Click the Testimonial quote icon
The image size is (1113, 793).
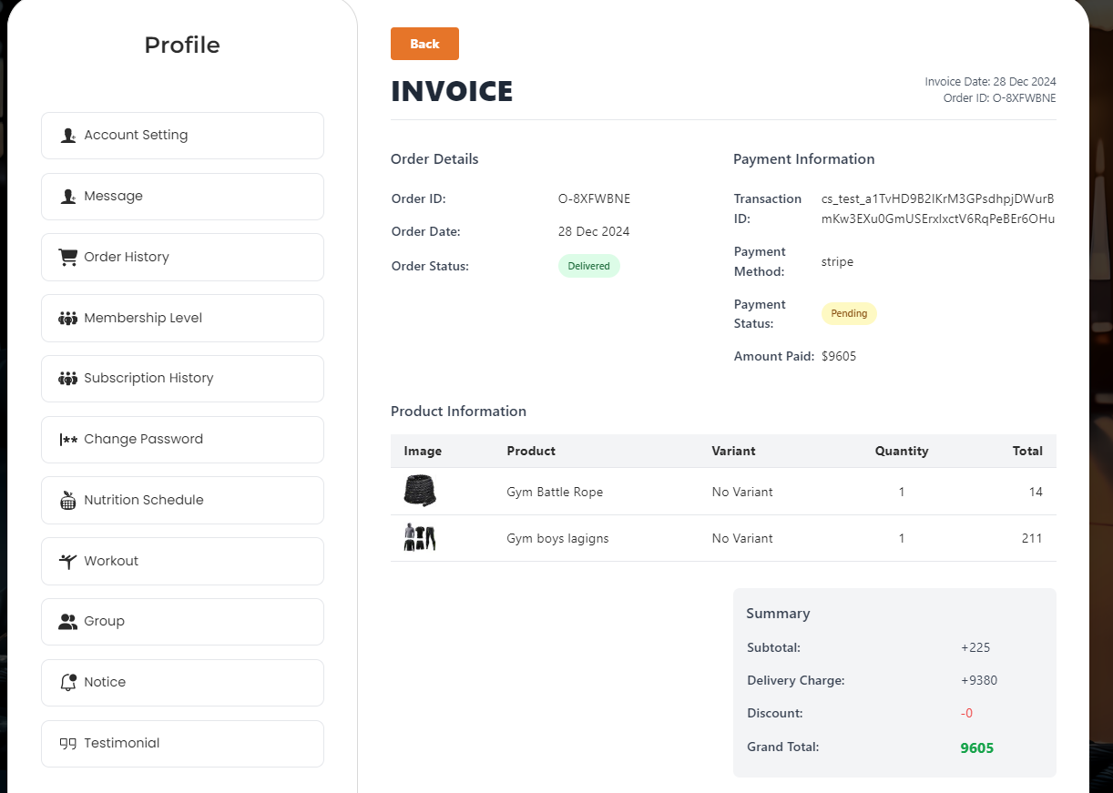68,744
